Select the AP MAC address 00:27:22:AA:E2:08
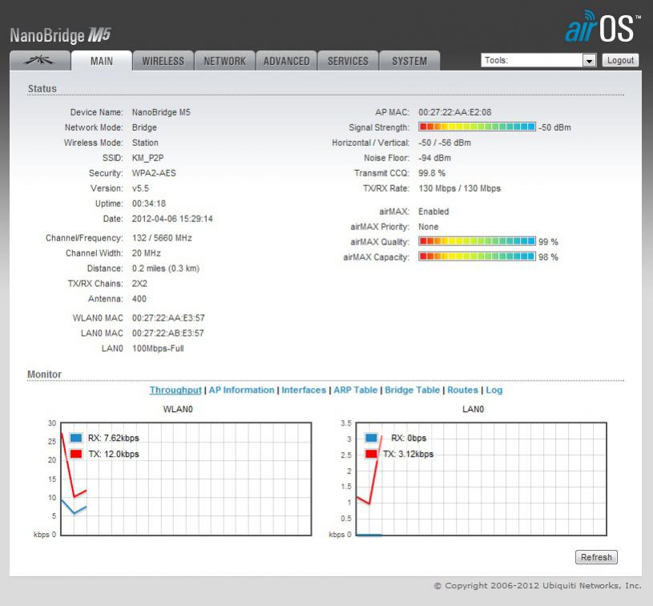This screenshot has height=606, width=653. pyautogui.click(x=455, y=112)
